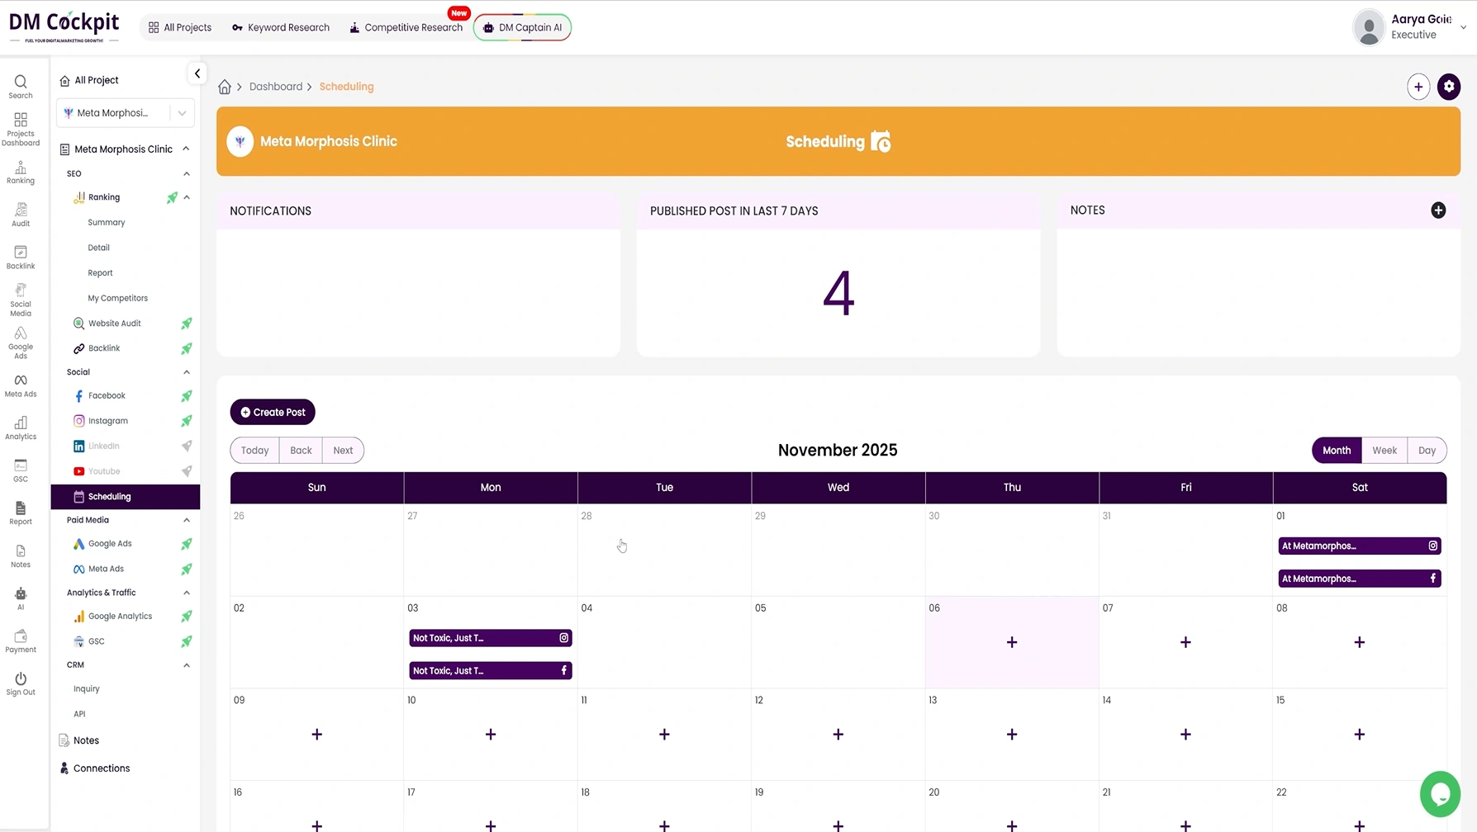This screenshot has width=1477, height=832.
Task: Switch the calendar to Day view
Action: coord(1427,450)
